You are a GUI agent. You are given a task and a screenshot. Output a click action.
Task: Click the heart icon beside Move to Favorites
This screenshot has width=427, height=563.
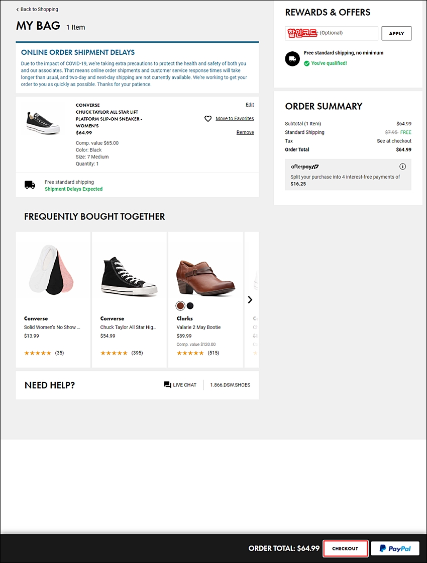click(x=208, y=119)
